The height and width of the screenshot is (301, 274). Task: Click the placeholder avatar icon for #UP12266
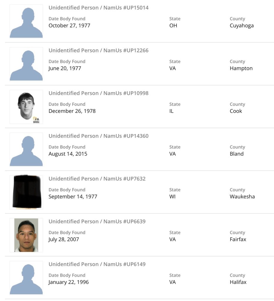coord(26,64)
